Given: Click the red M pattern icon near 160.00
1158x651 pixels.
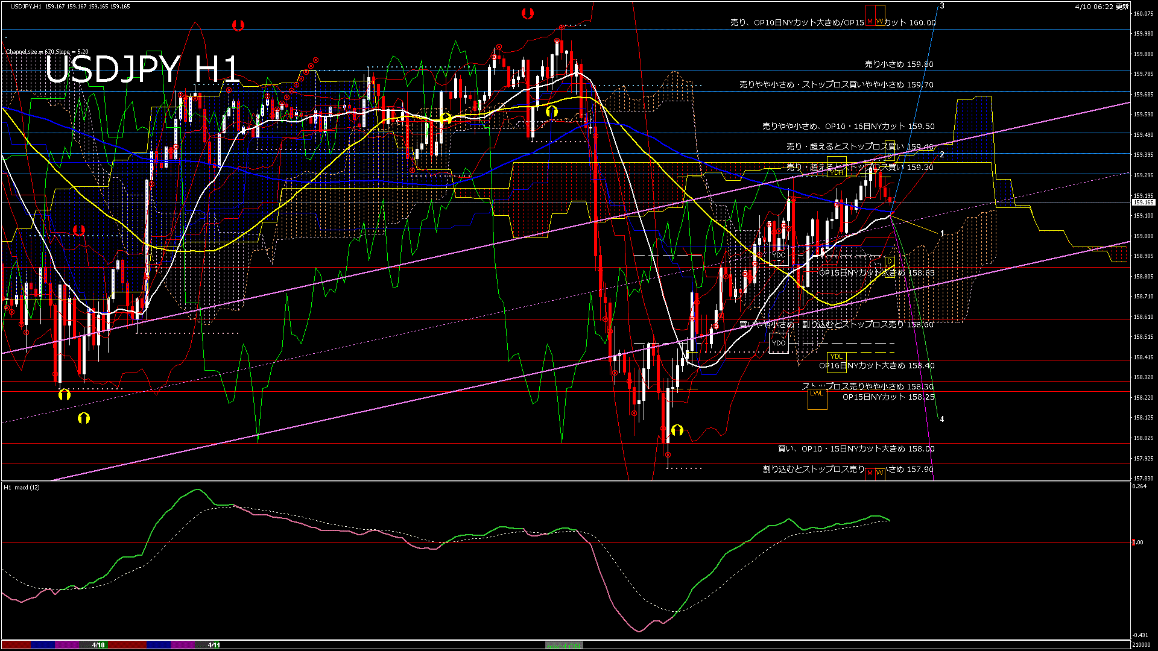Looking at the screenshot, I should coord(870,22).
